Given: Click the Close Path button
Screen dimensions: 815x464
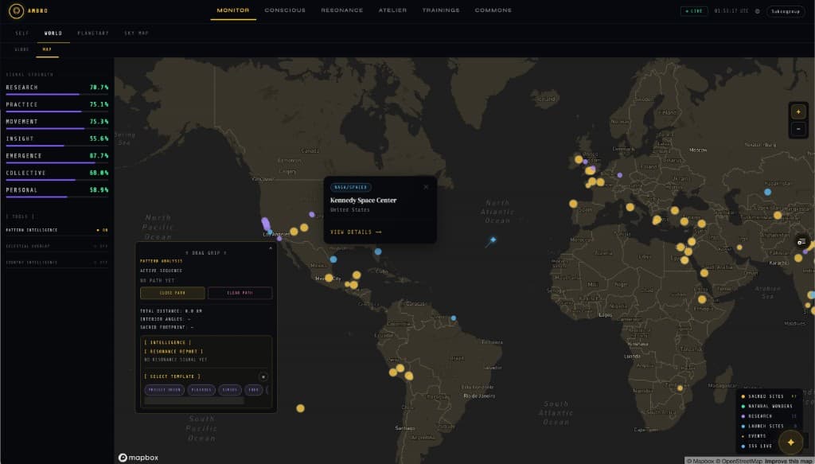Looking at the screenshot, I should (x=173, y=293).
